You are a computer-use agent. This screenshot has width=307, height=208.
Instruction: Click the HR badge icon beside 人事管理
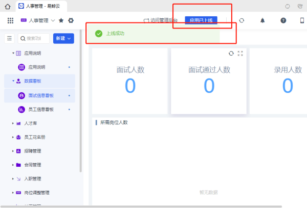click(x=24, y=20)
